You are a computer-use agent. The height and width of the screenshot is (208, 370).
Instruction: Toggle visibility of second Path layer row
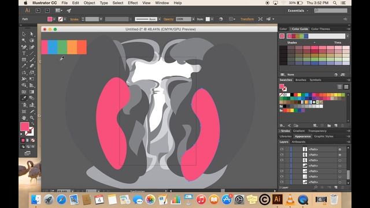(282, 155)
